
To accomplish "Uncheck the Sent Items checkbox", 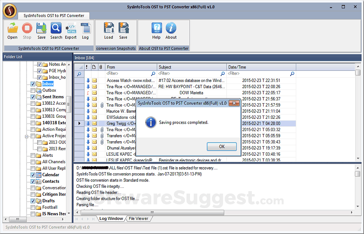I will click(33, 97).
